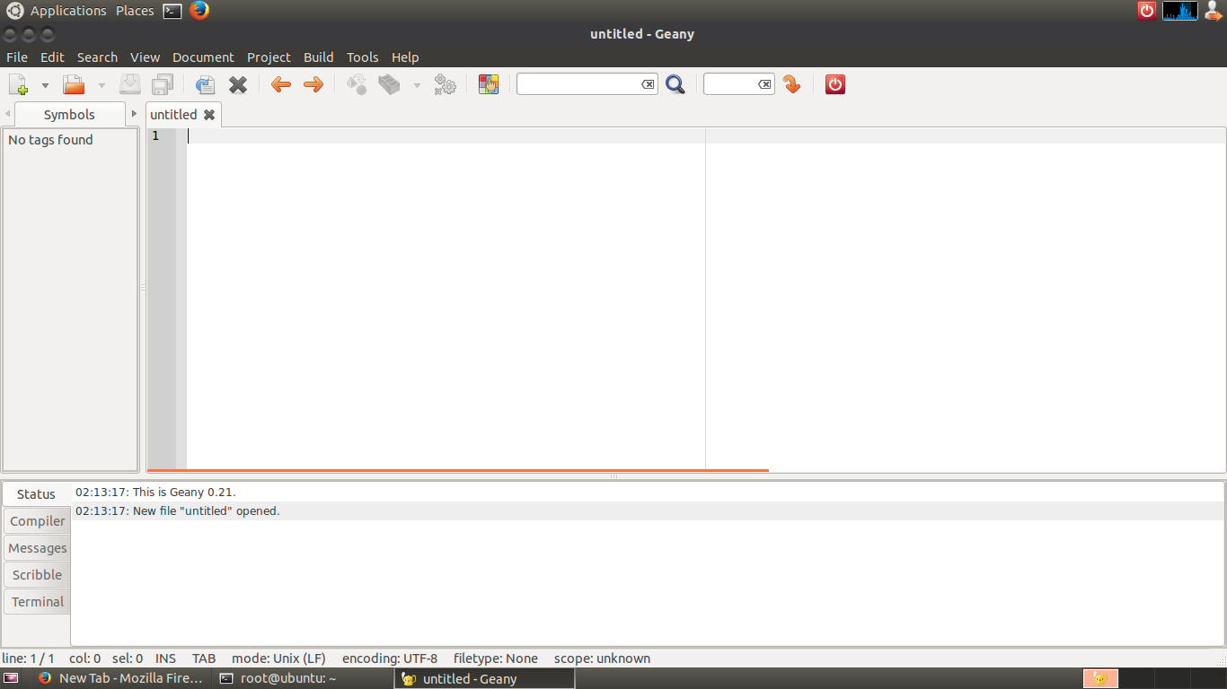Open the recent files dropdown beside Open
The width and height of the screenshot is (1227, 689).
pyautogui.click(x=101, y=83)
